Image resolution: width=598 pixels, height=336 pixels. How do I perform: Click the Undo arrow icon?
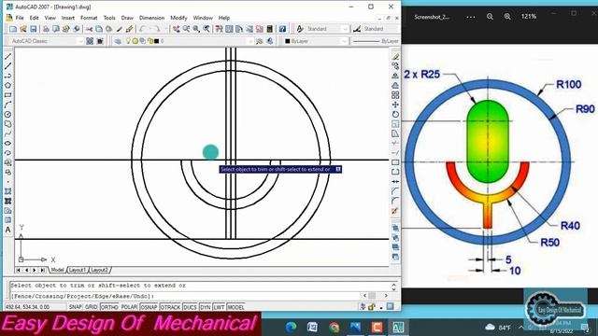(142, 29)
